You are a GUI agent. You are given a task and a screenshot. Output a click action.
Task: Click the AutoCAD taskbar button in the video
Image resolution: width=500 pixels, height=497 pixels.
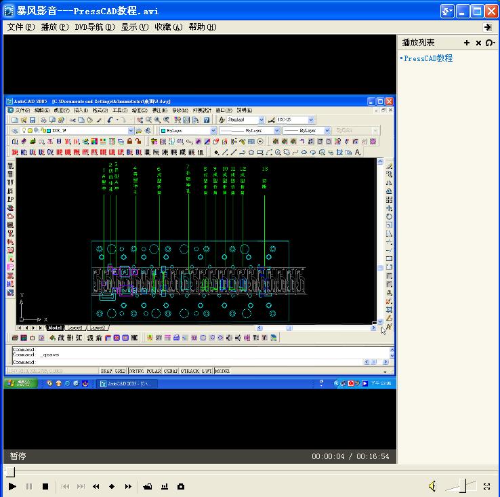[127, 384]
